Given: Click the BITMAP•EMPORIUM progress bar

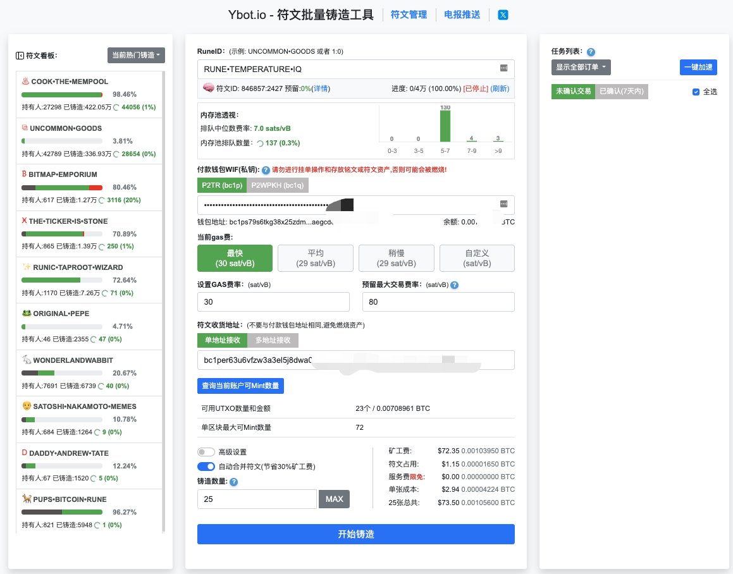Looking at the screenshot, I should 62,188.
